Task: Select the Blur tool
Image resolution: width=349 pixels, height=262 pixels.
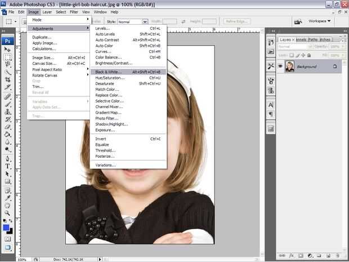Action: (x=7, y=142)
